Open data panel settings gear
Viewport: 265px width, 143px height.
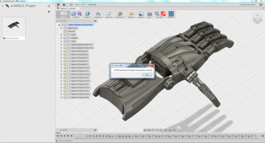pyautogui.click(x=49, y=12)
